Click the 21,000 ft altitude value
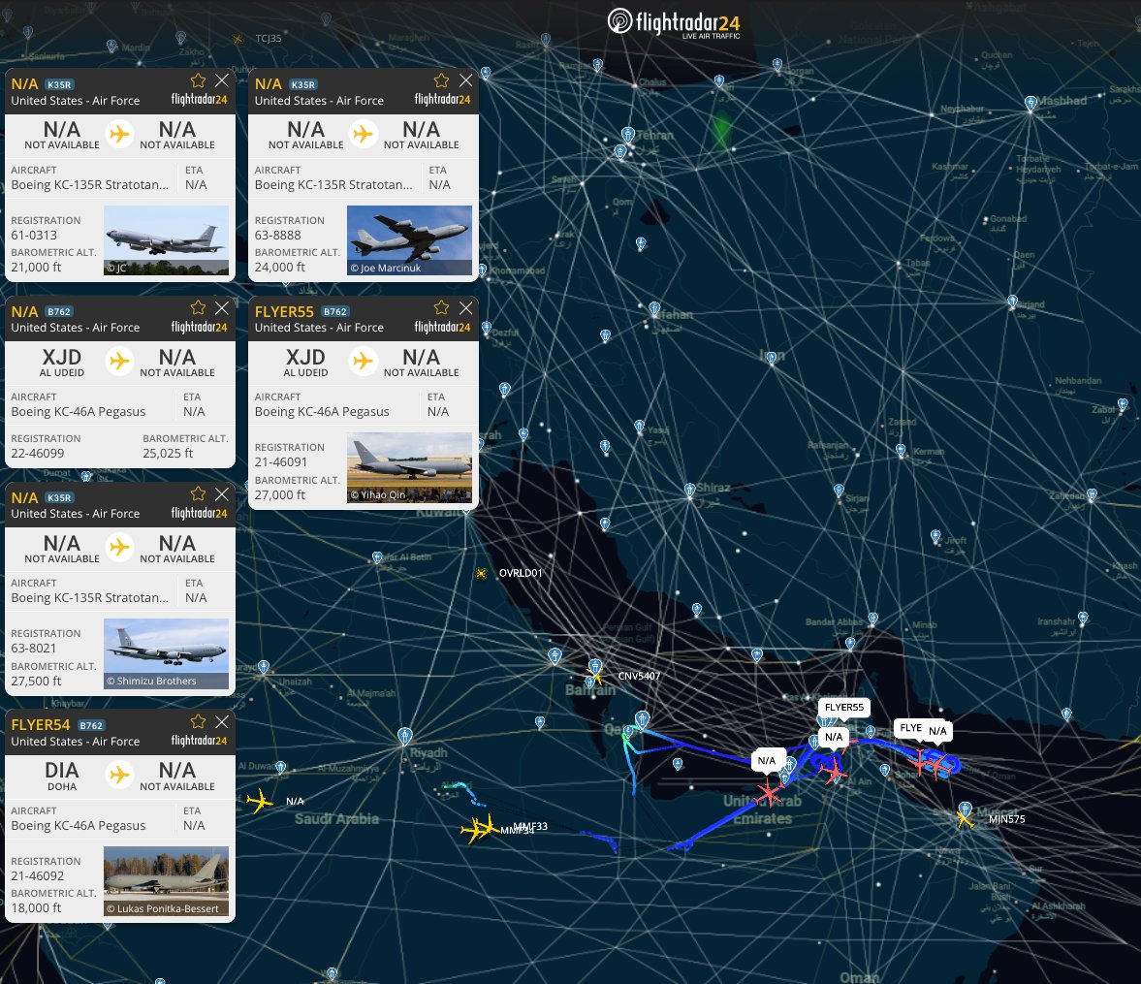The height and width of the screenshot is (984, 1141). coord(36,268)
